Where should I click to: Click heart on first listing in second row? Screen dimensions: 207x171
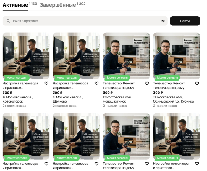tap(46, 164)
